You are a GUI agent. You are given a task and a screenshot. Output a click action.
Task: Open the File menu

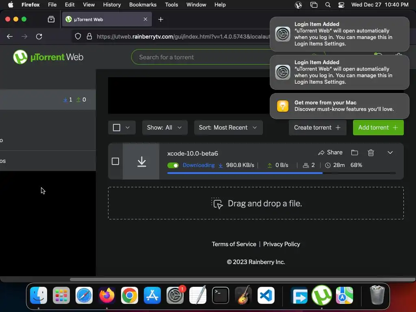click(x=52, y=4)
